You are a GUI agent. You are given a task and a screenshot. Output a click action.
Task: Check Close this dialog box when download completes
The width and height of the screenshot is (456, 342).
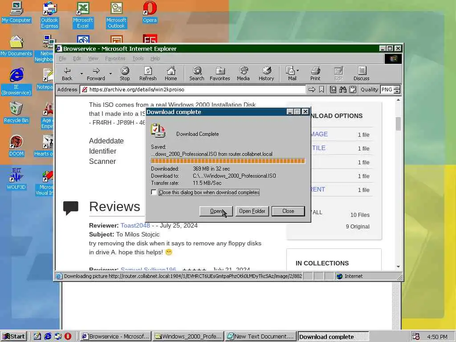tap(154, 192)
